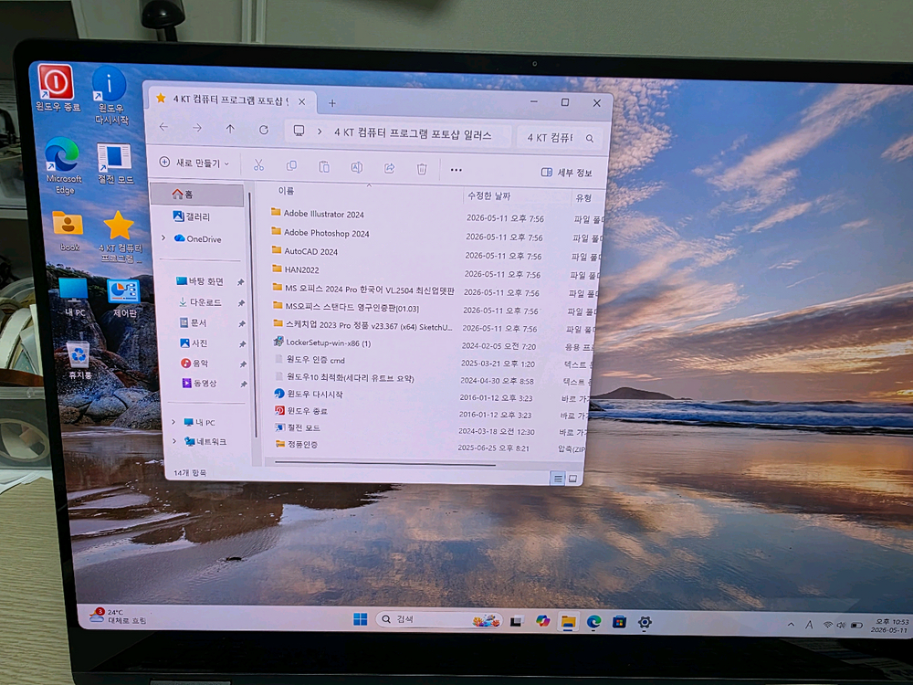Screen dimensions: 913x685
Task: Open the 휴지통 recycle bin
Action: (79, 359)
